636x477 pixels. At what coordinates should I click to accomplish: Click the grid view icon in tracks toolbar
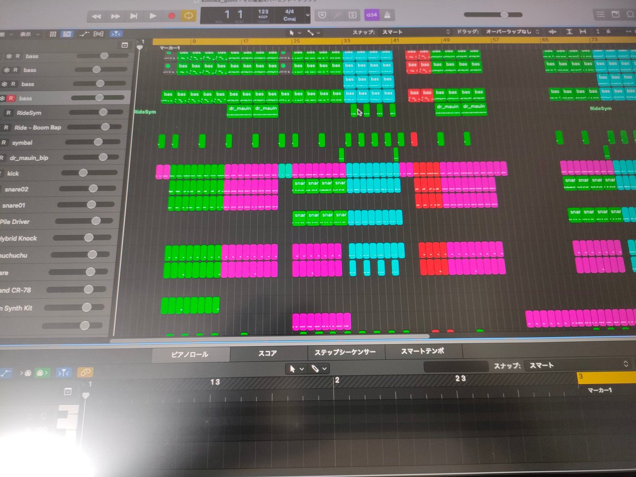52,34
